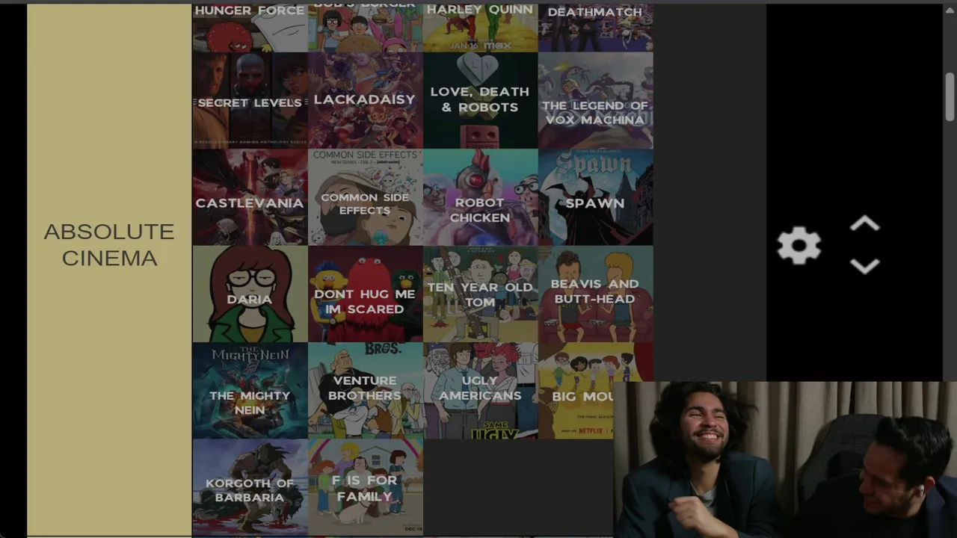Select the Harley Quinn tile
The width and height of the screenshot is (957, 538).
[x=480, y=28]
